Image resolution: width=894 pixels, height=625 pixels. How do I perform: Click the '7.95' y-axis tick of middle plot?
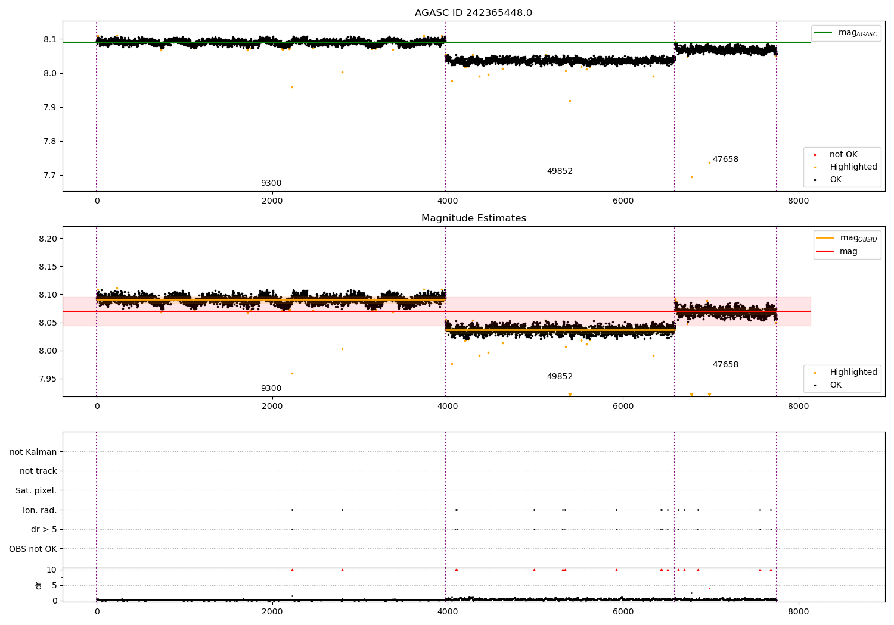click(x=48, y=379)
